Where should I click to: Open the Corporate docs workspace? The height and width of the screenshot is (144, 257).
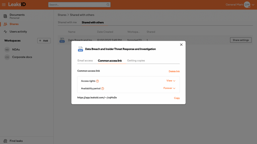pos(22,57)
